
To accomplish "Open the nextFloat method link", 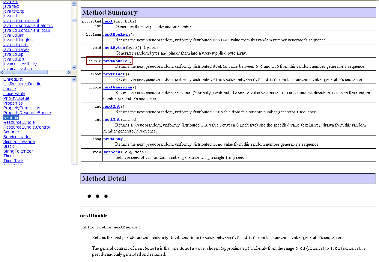I will (x=114, y=74).
